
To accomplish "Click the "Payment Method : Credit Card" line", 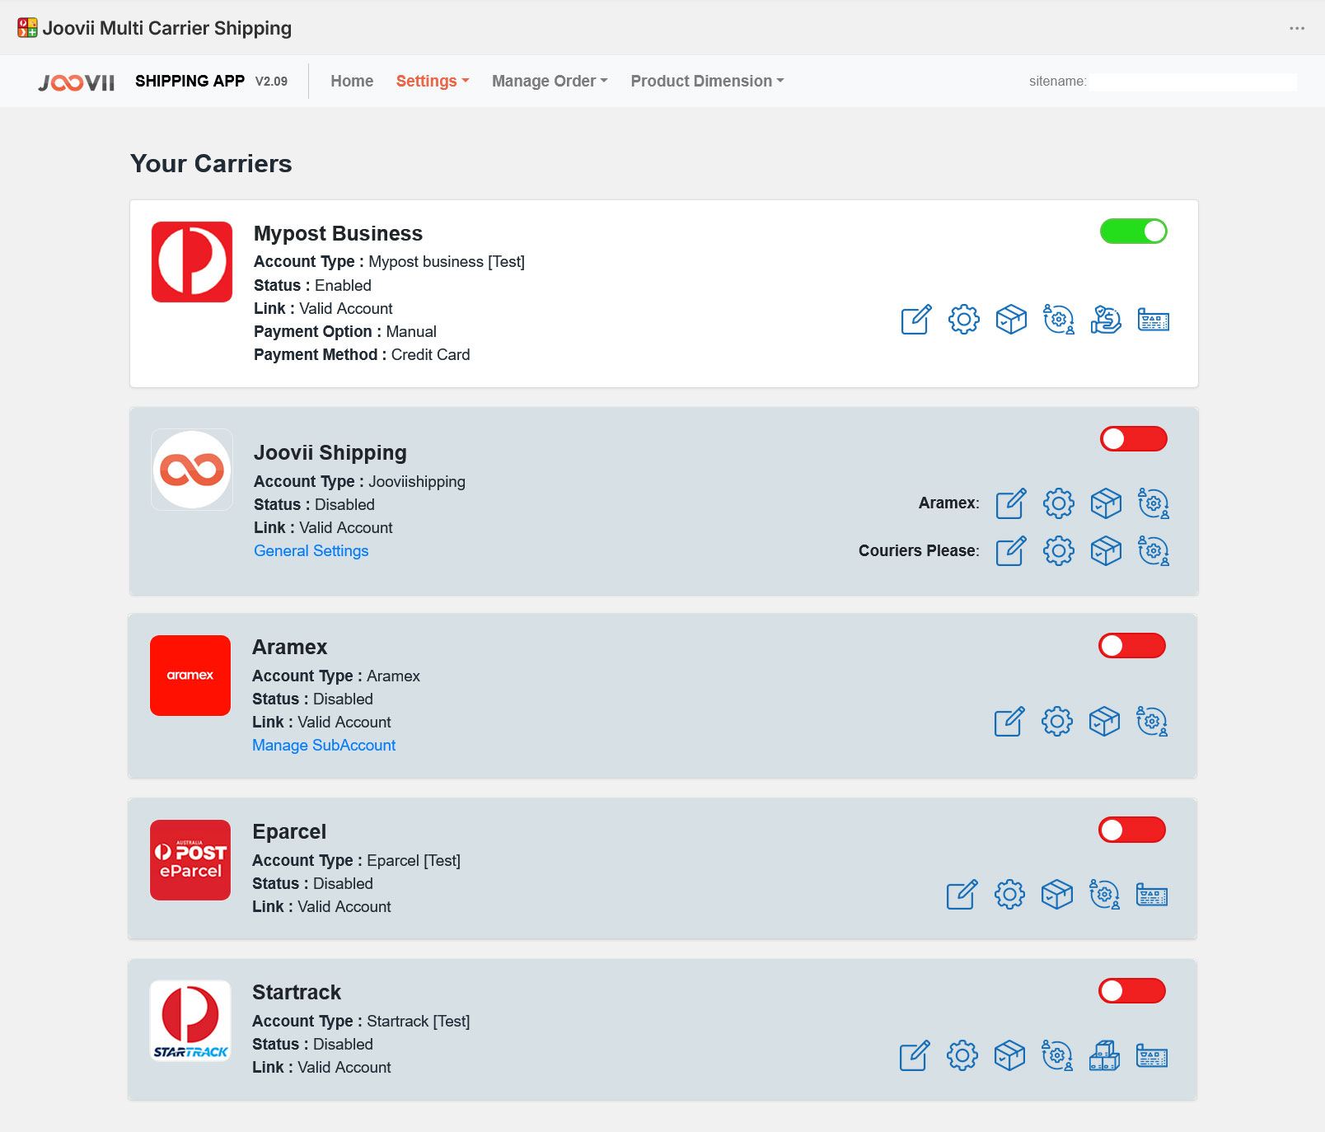I will click(362, 354).
